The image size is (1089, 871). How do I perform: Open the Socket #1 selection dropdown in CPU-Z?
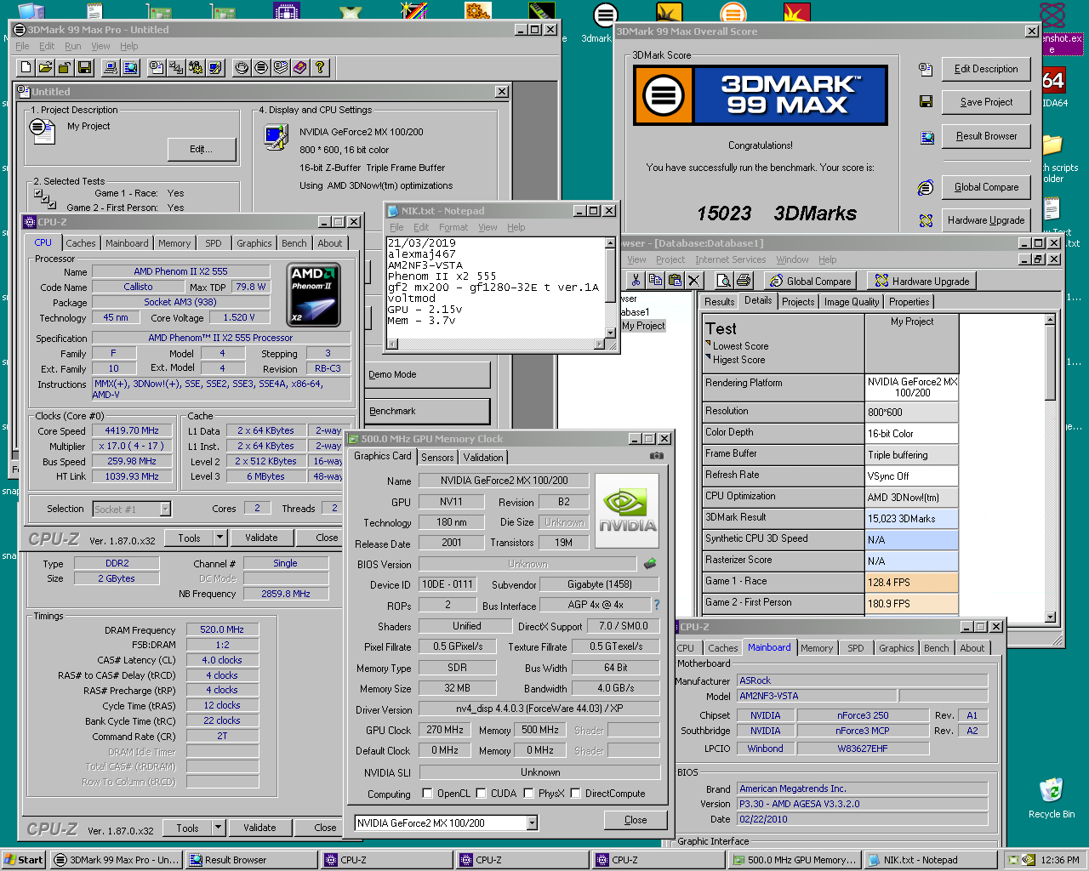click(165, 509)
